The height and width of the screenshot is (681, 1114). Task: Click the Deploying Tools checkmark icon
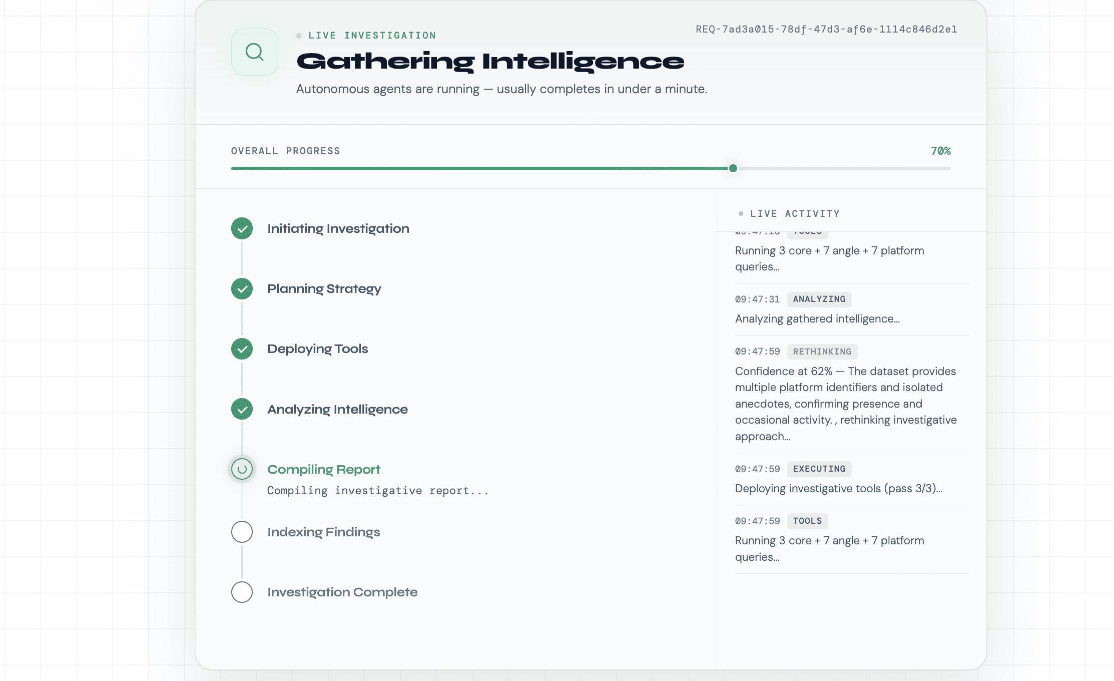tap(242, 349)
